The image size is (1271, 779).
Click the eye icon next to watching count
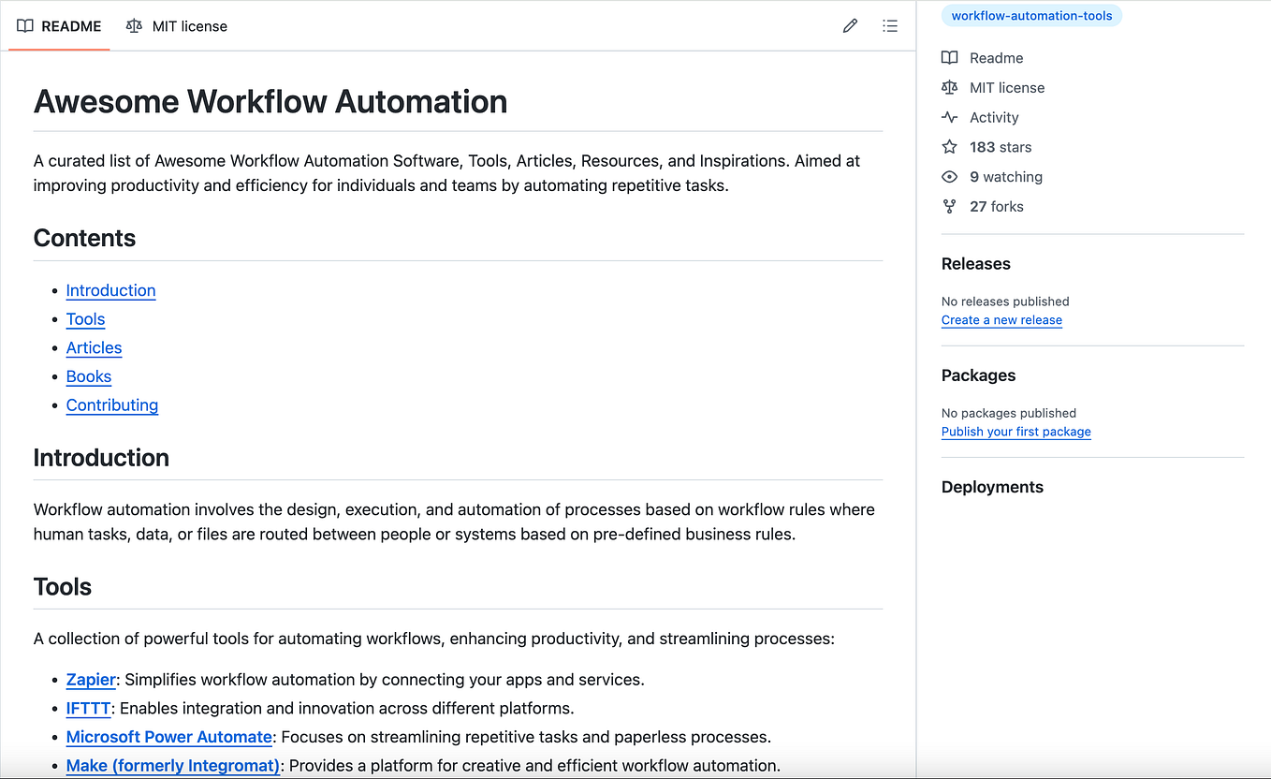pyautogui.click(x=949, y=176)
